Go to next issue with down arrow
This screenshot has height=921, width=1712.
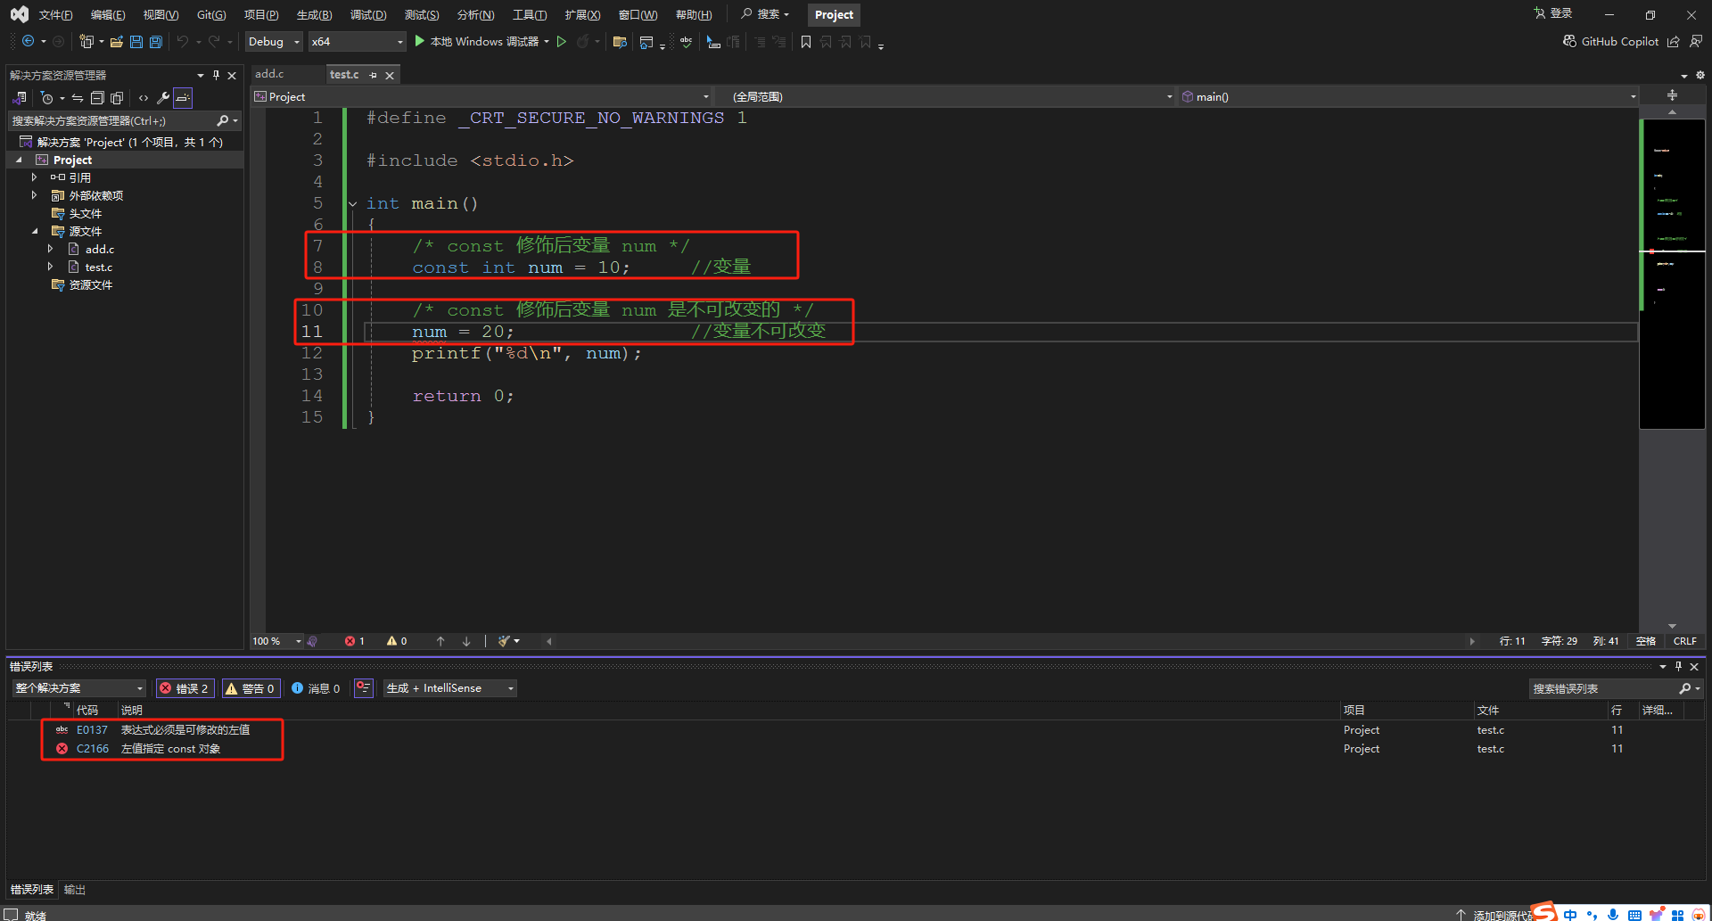466,641
